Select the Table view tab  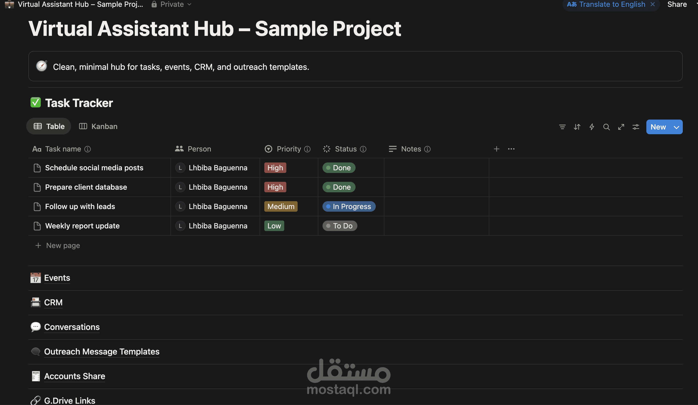pyautogui.click(x=49, y=126)
